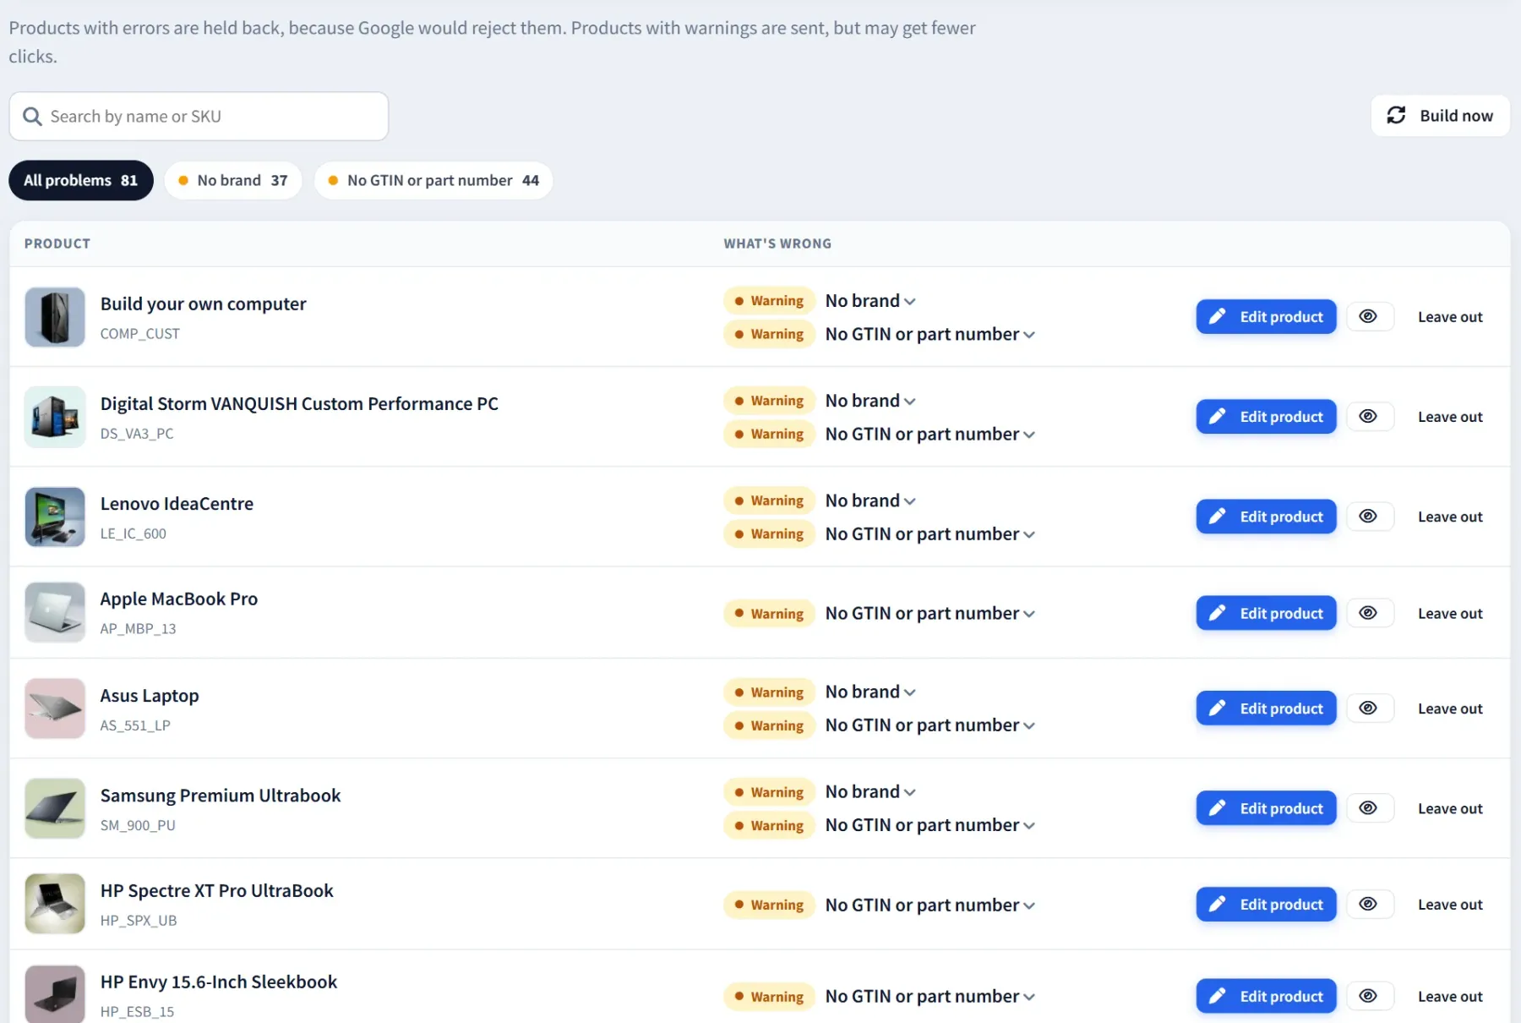Leave out Samsung Premium Ultrabook
1521x1023 pixels.
(1450, 808)
